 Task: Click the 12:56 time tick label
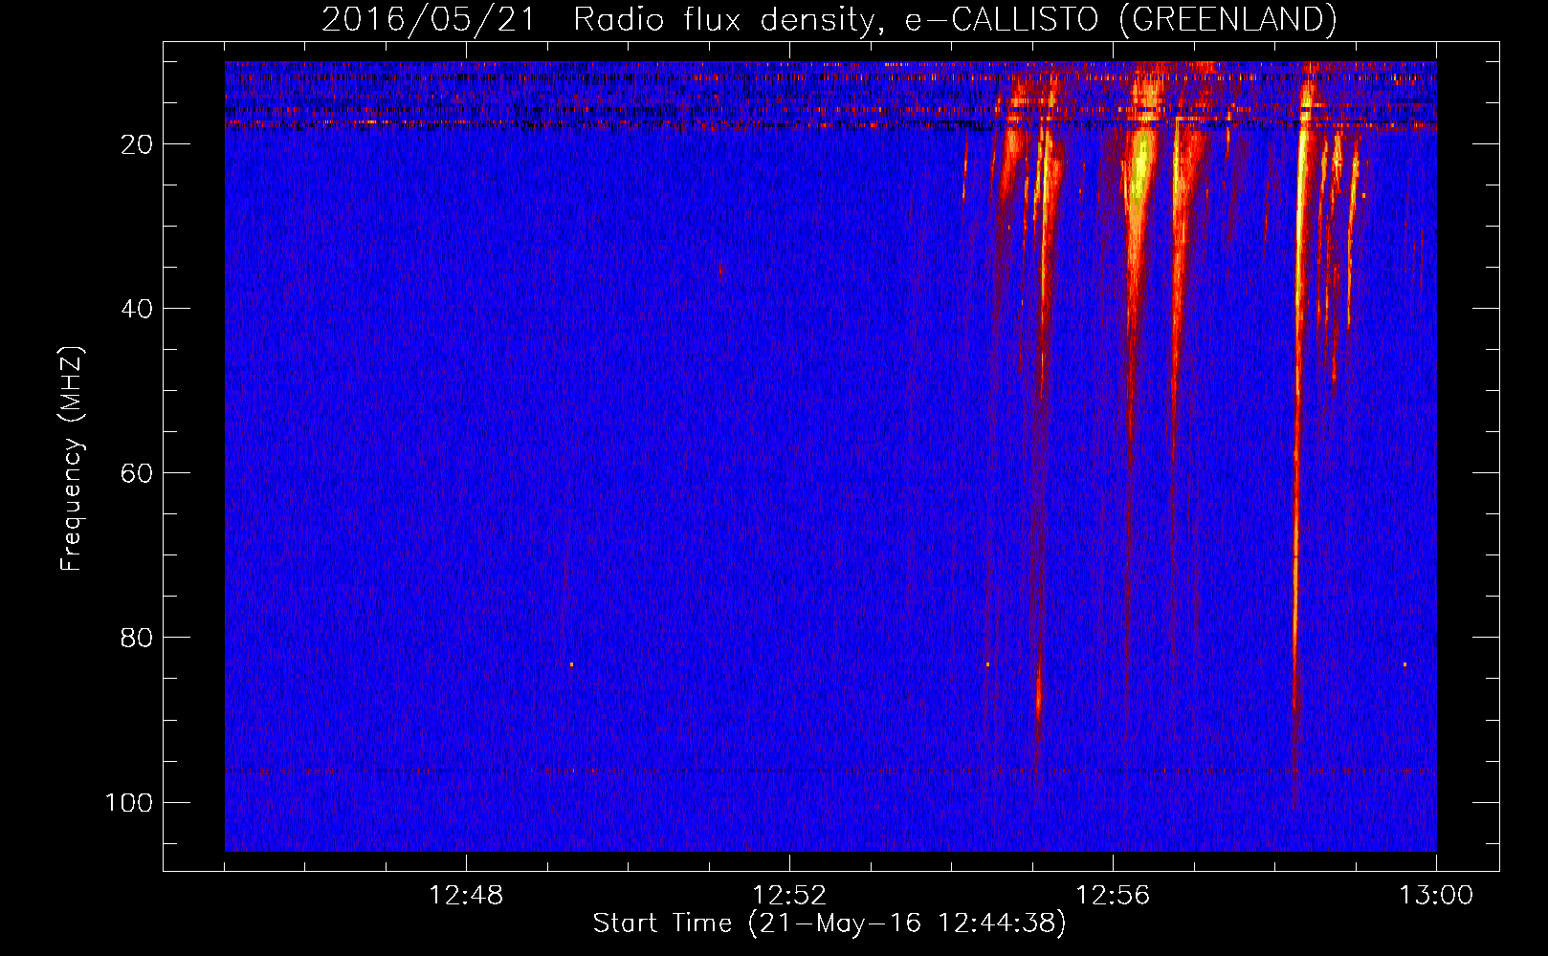pyautogui.click(x=1113, y=896)
